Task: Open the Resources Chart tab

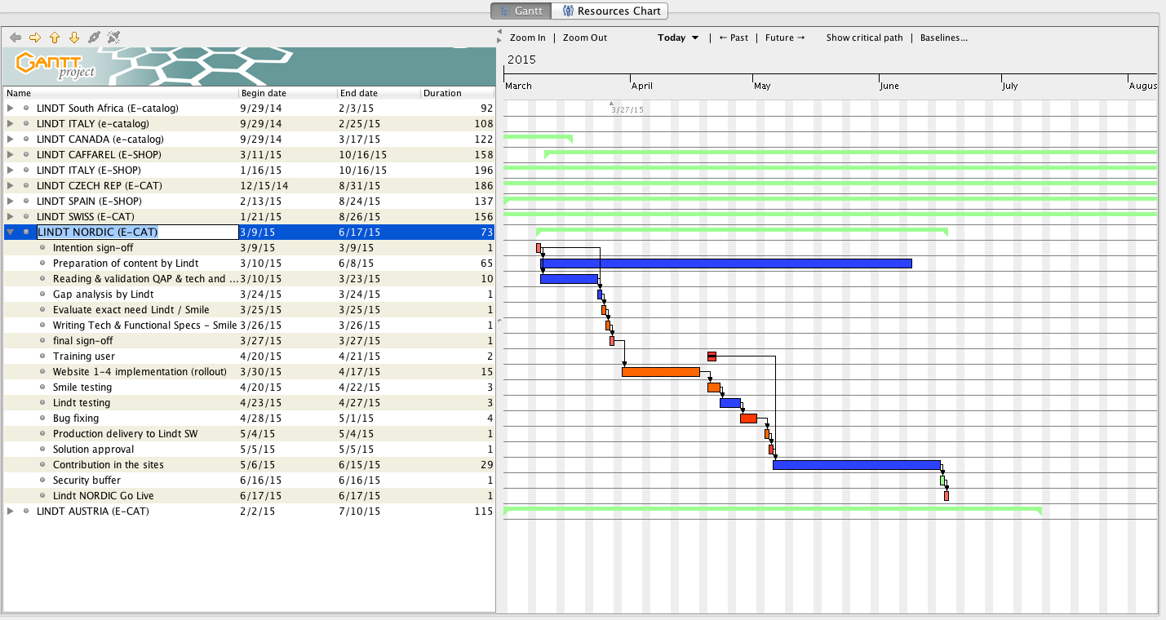Action: [610, 11]
